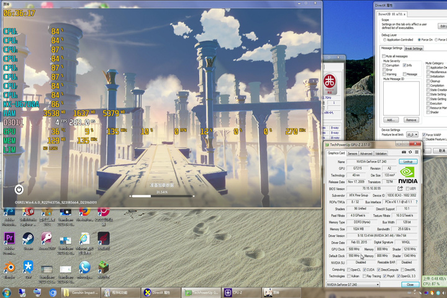Select the Force On debug layer option

[x=420, y=40]
